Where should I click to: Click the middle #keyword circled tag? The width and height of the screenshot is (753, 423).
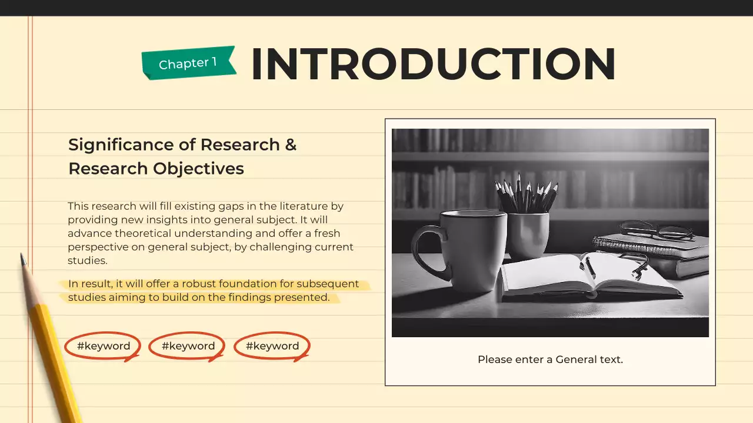tap(188, 346)
